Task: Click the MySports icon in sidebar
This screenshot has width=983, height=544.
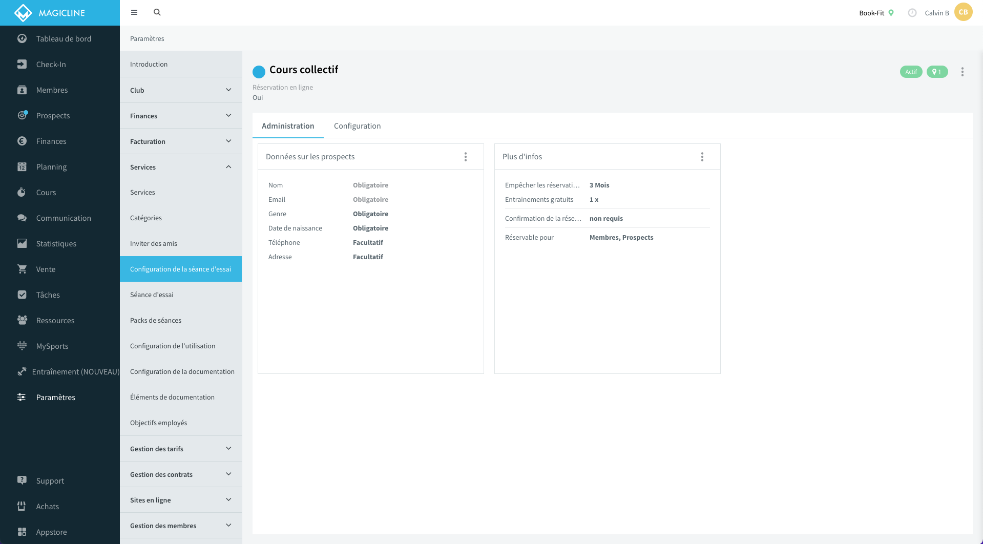Action: point(22,346)
